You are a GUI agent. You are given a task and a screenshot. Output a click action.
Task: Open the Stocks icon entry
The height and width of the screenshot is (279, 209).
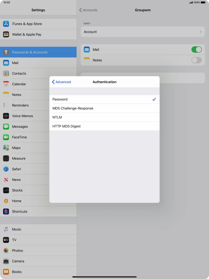click(6, 190)
